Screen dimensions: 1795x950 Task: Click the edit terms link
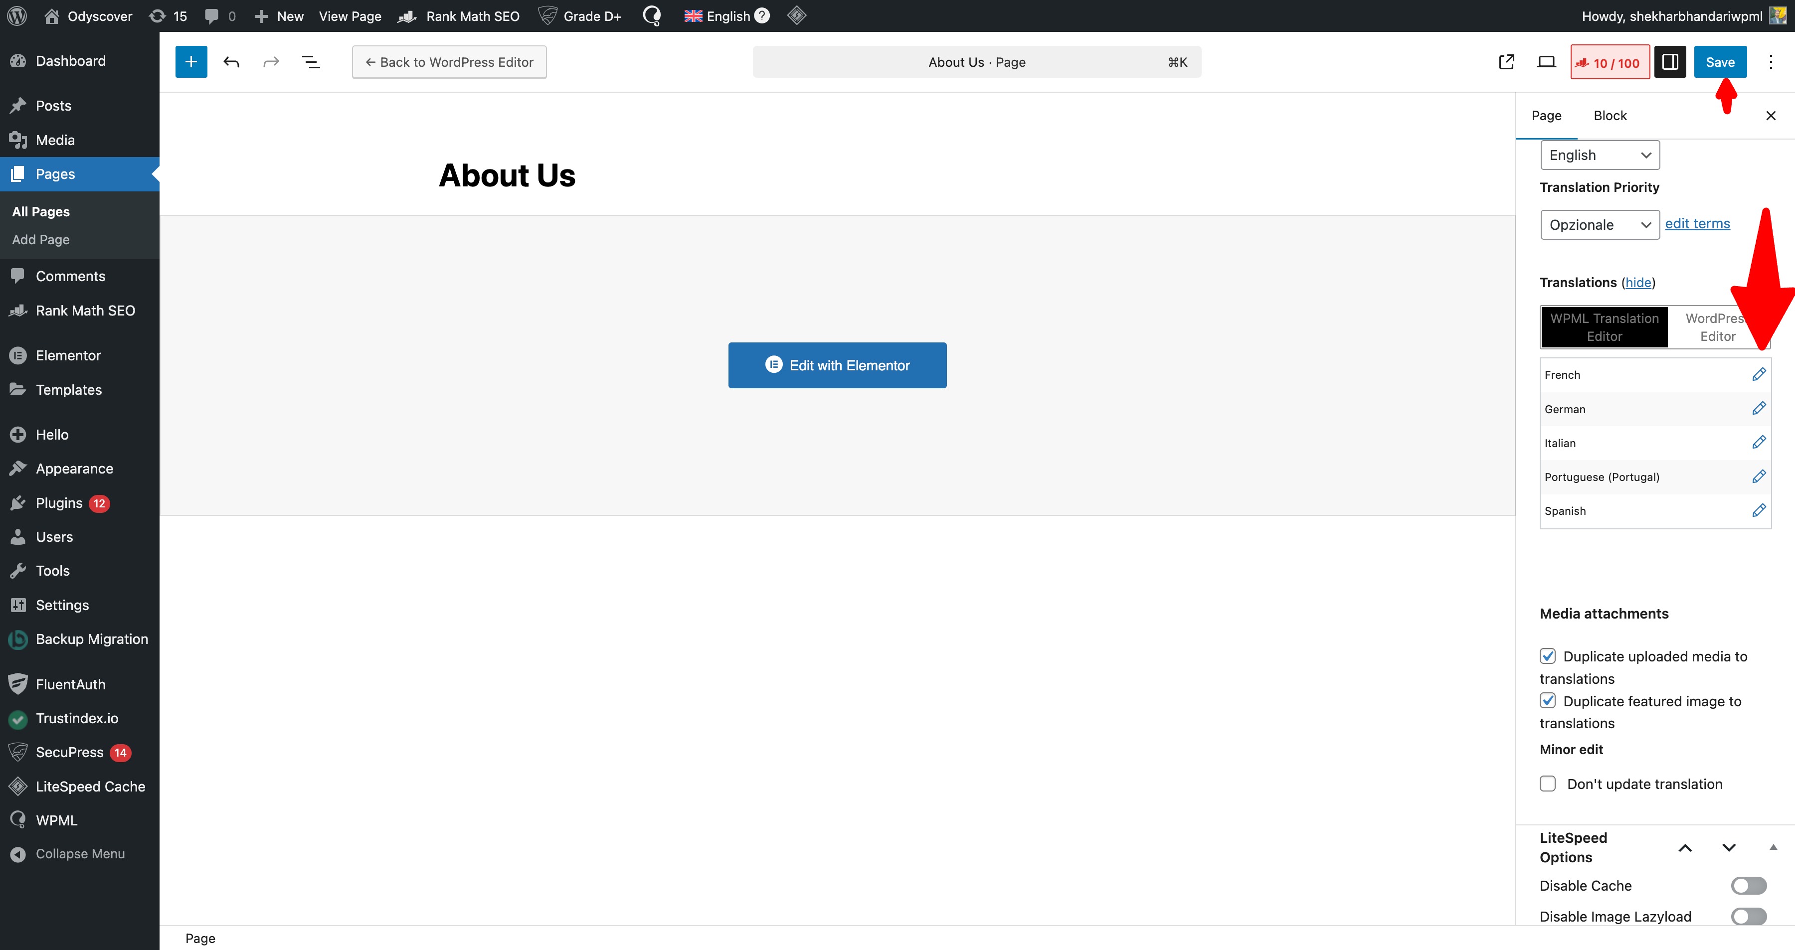[x=1697, y=224]
